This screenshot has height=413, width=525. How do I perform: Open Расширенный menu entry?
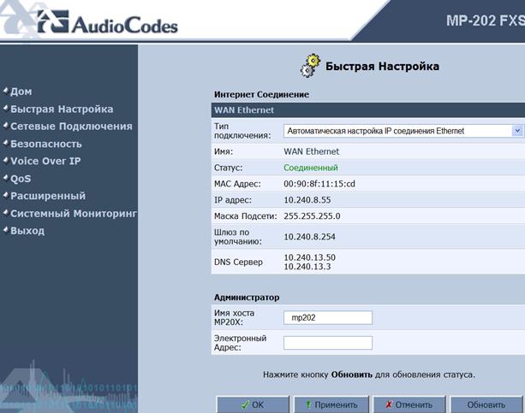coord(48,196)
